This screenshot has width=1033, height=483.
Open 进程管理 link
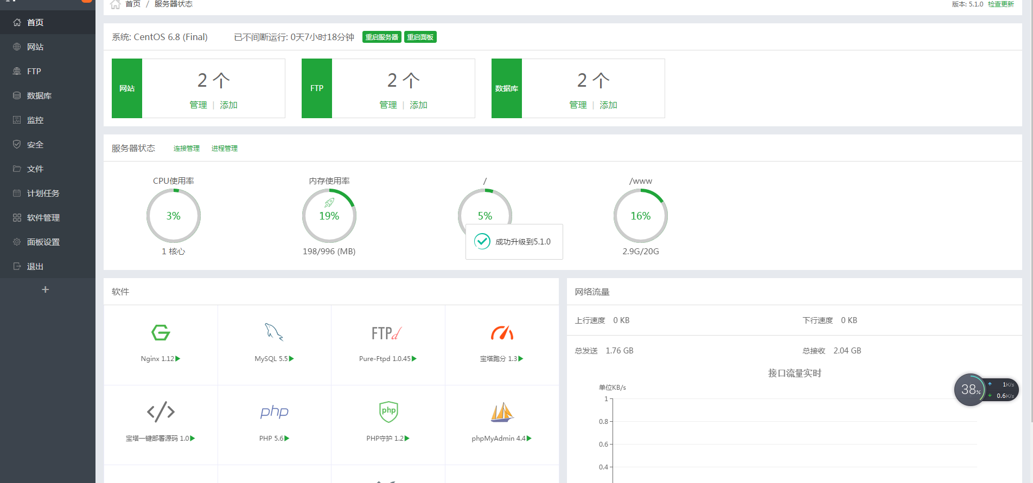click(x=225, y=148)
